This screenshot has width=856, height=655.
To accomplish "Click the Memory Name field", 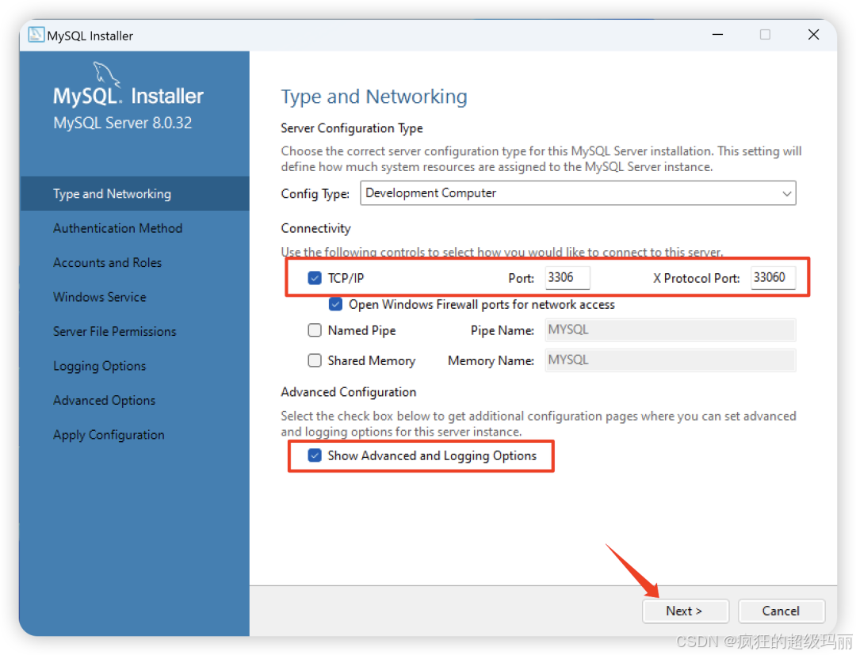I will coord(670,360).
